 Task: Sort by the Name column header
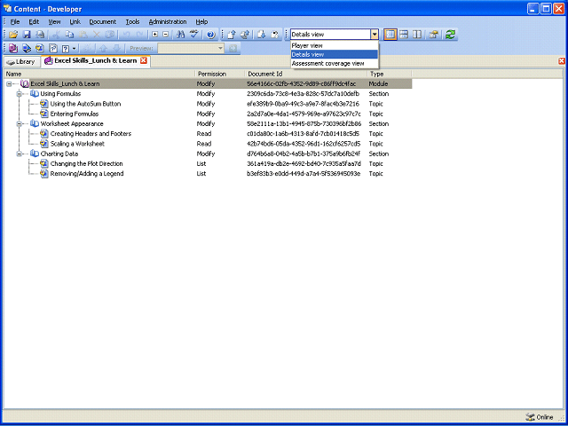pyautogui.click(x=99, y=74)
